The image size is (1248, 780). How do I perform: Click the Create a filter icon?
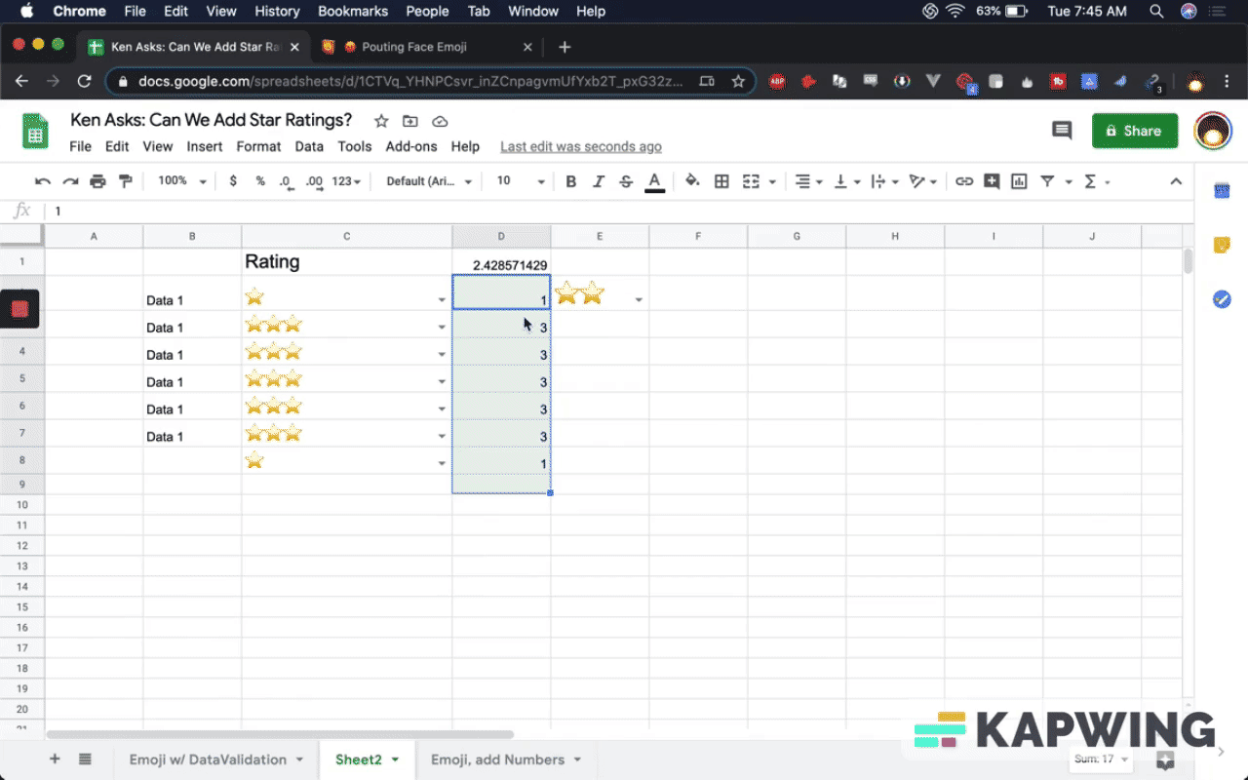click(1047, 181)
